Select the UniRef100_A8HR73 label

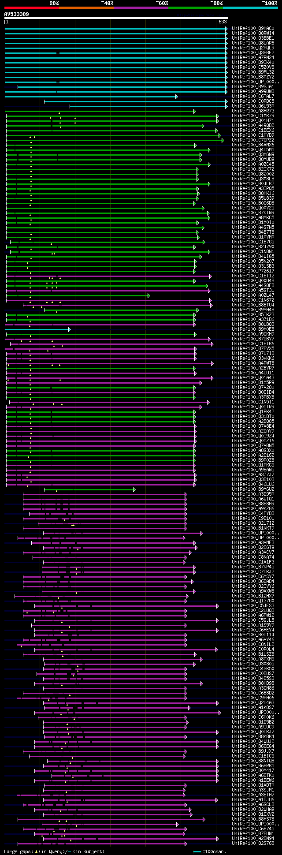click(253, 111)
